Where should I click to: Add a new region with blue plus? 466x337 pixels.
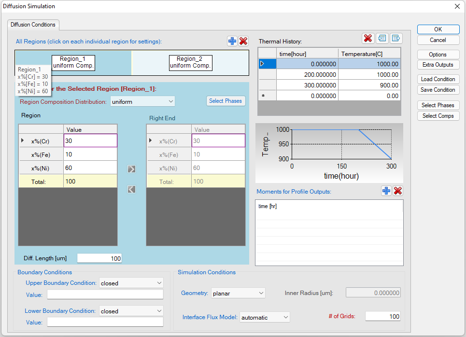click(232, 42)
